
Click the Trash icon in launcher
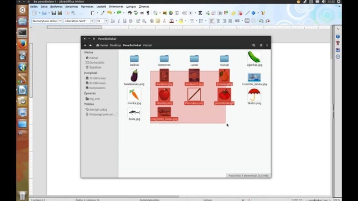[x=22, y=196]
